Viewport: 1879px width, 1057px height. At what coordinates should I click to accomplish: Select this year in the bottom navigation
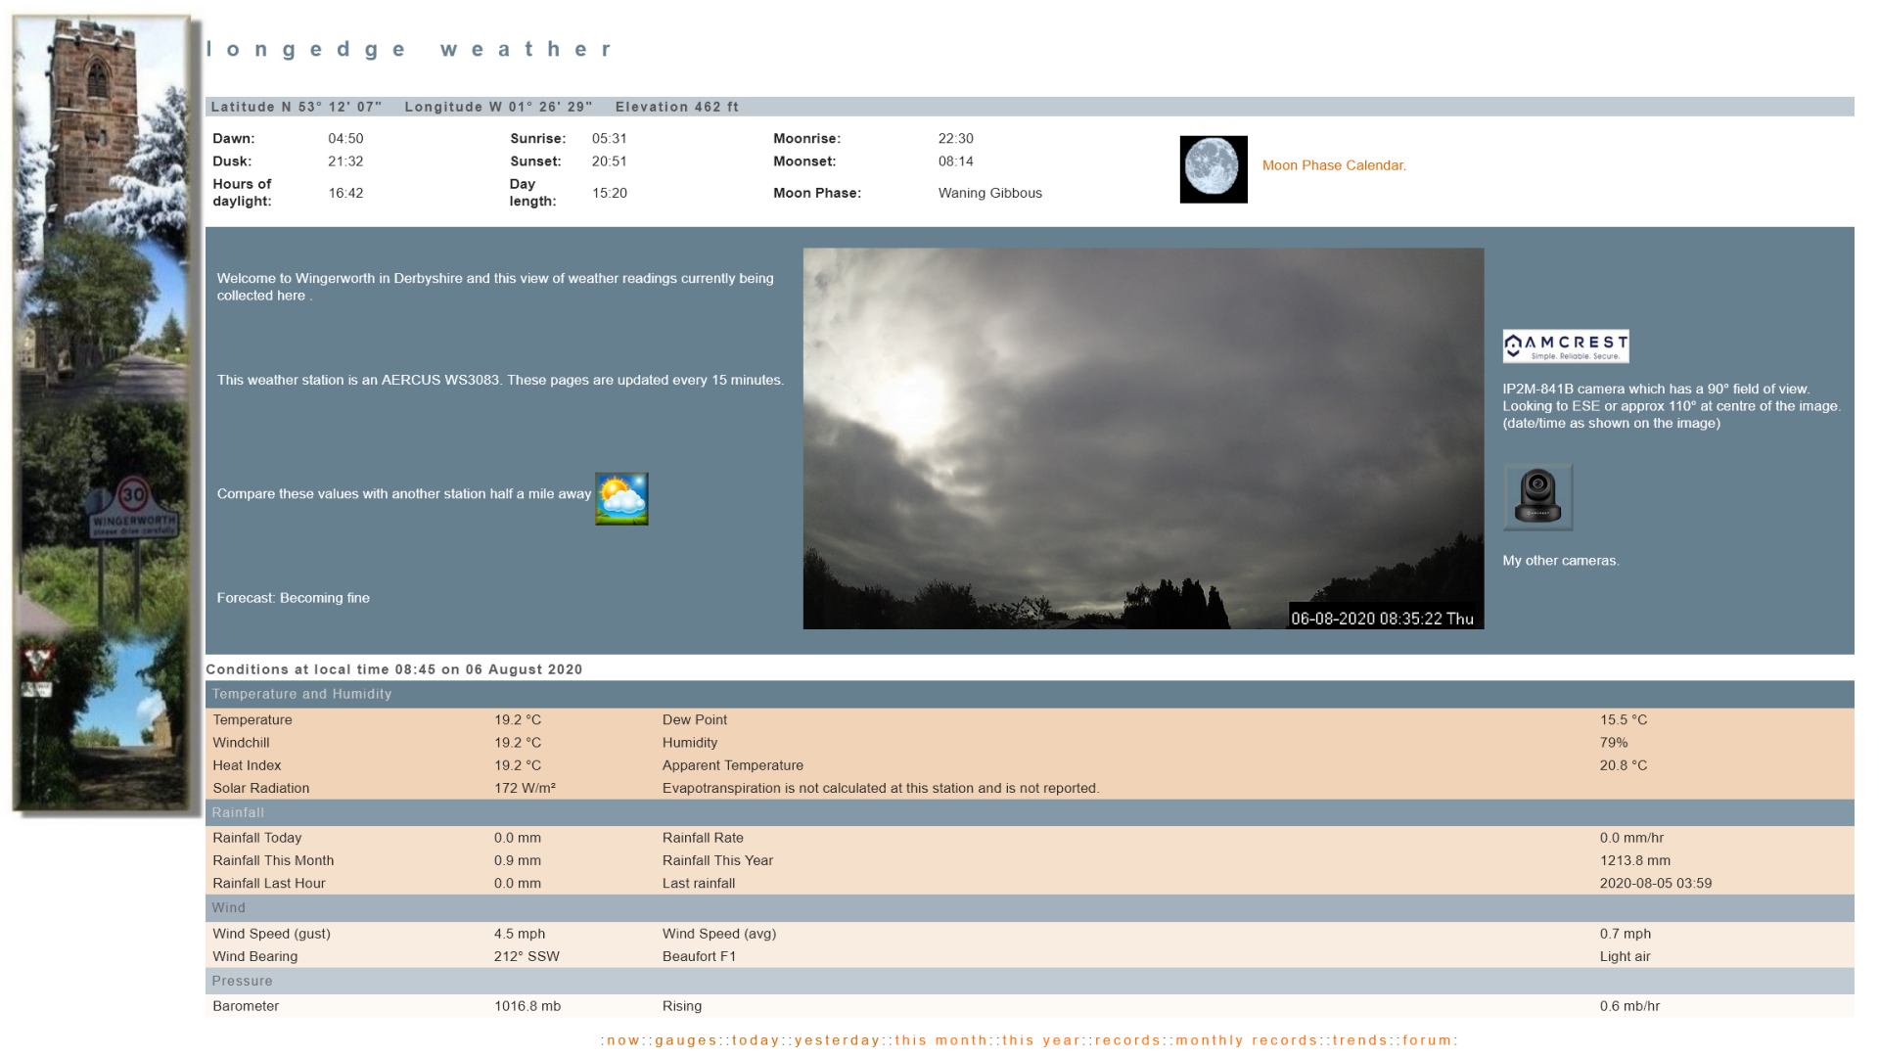[1041, 1040]
